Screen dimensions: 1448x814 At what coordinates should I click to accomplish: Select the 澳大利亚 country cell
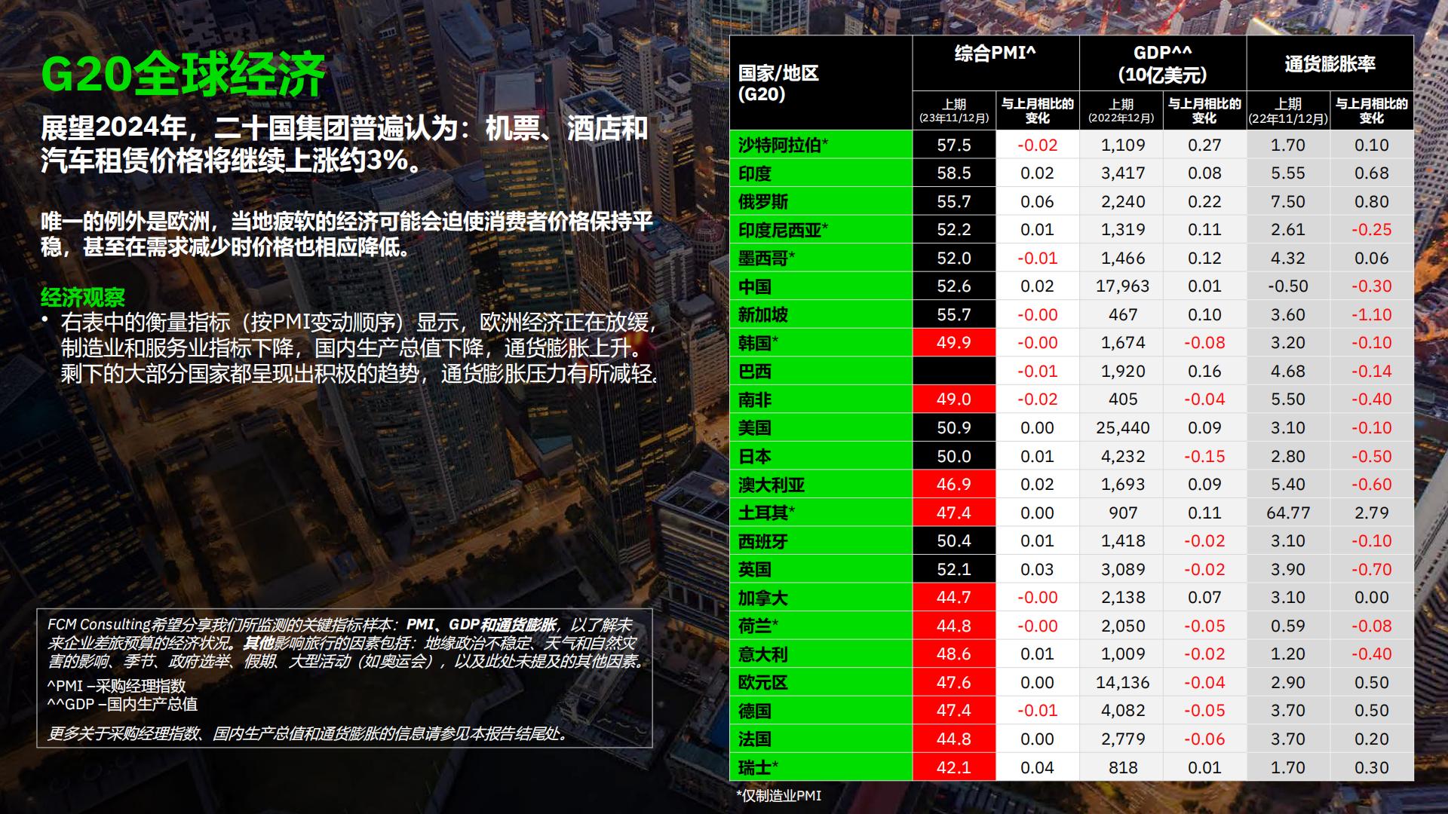pos(821,484)
